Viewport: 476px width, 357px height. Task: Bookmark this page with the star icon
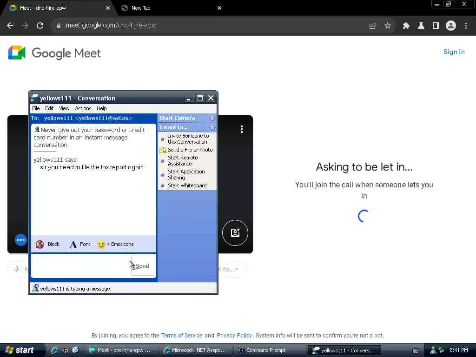(x=387, y=26)
